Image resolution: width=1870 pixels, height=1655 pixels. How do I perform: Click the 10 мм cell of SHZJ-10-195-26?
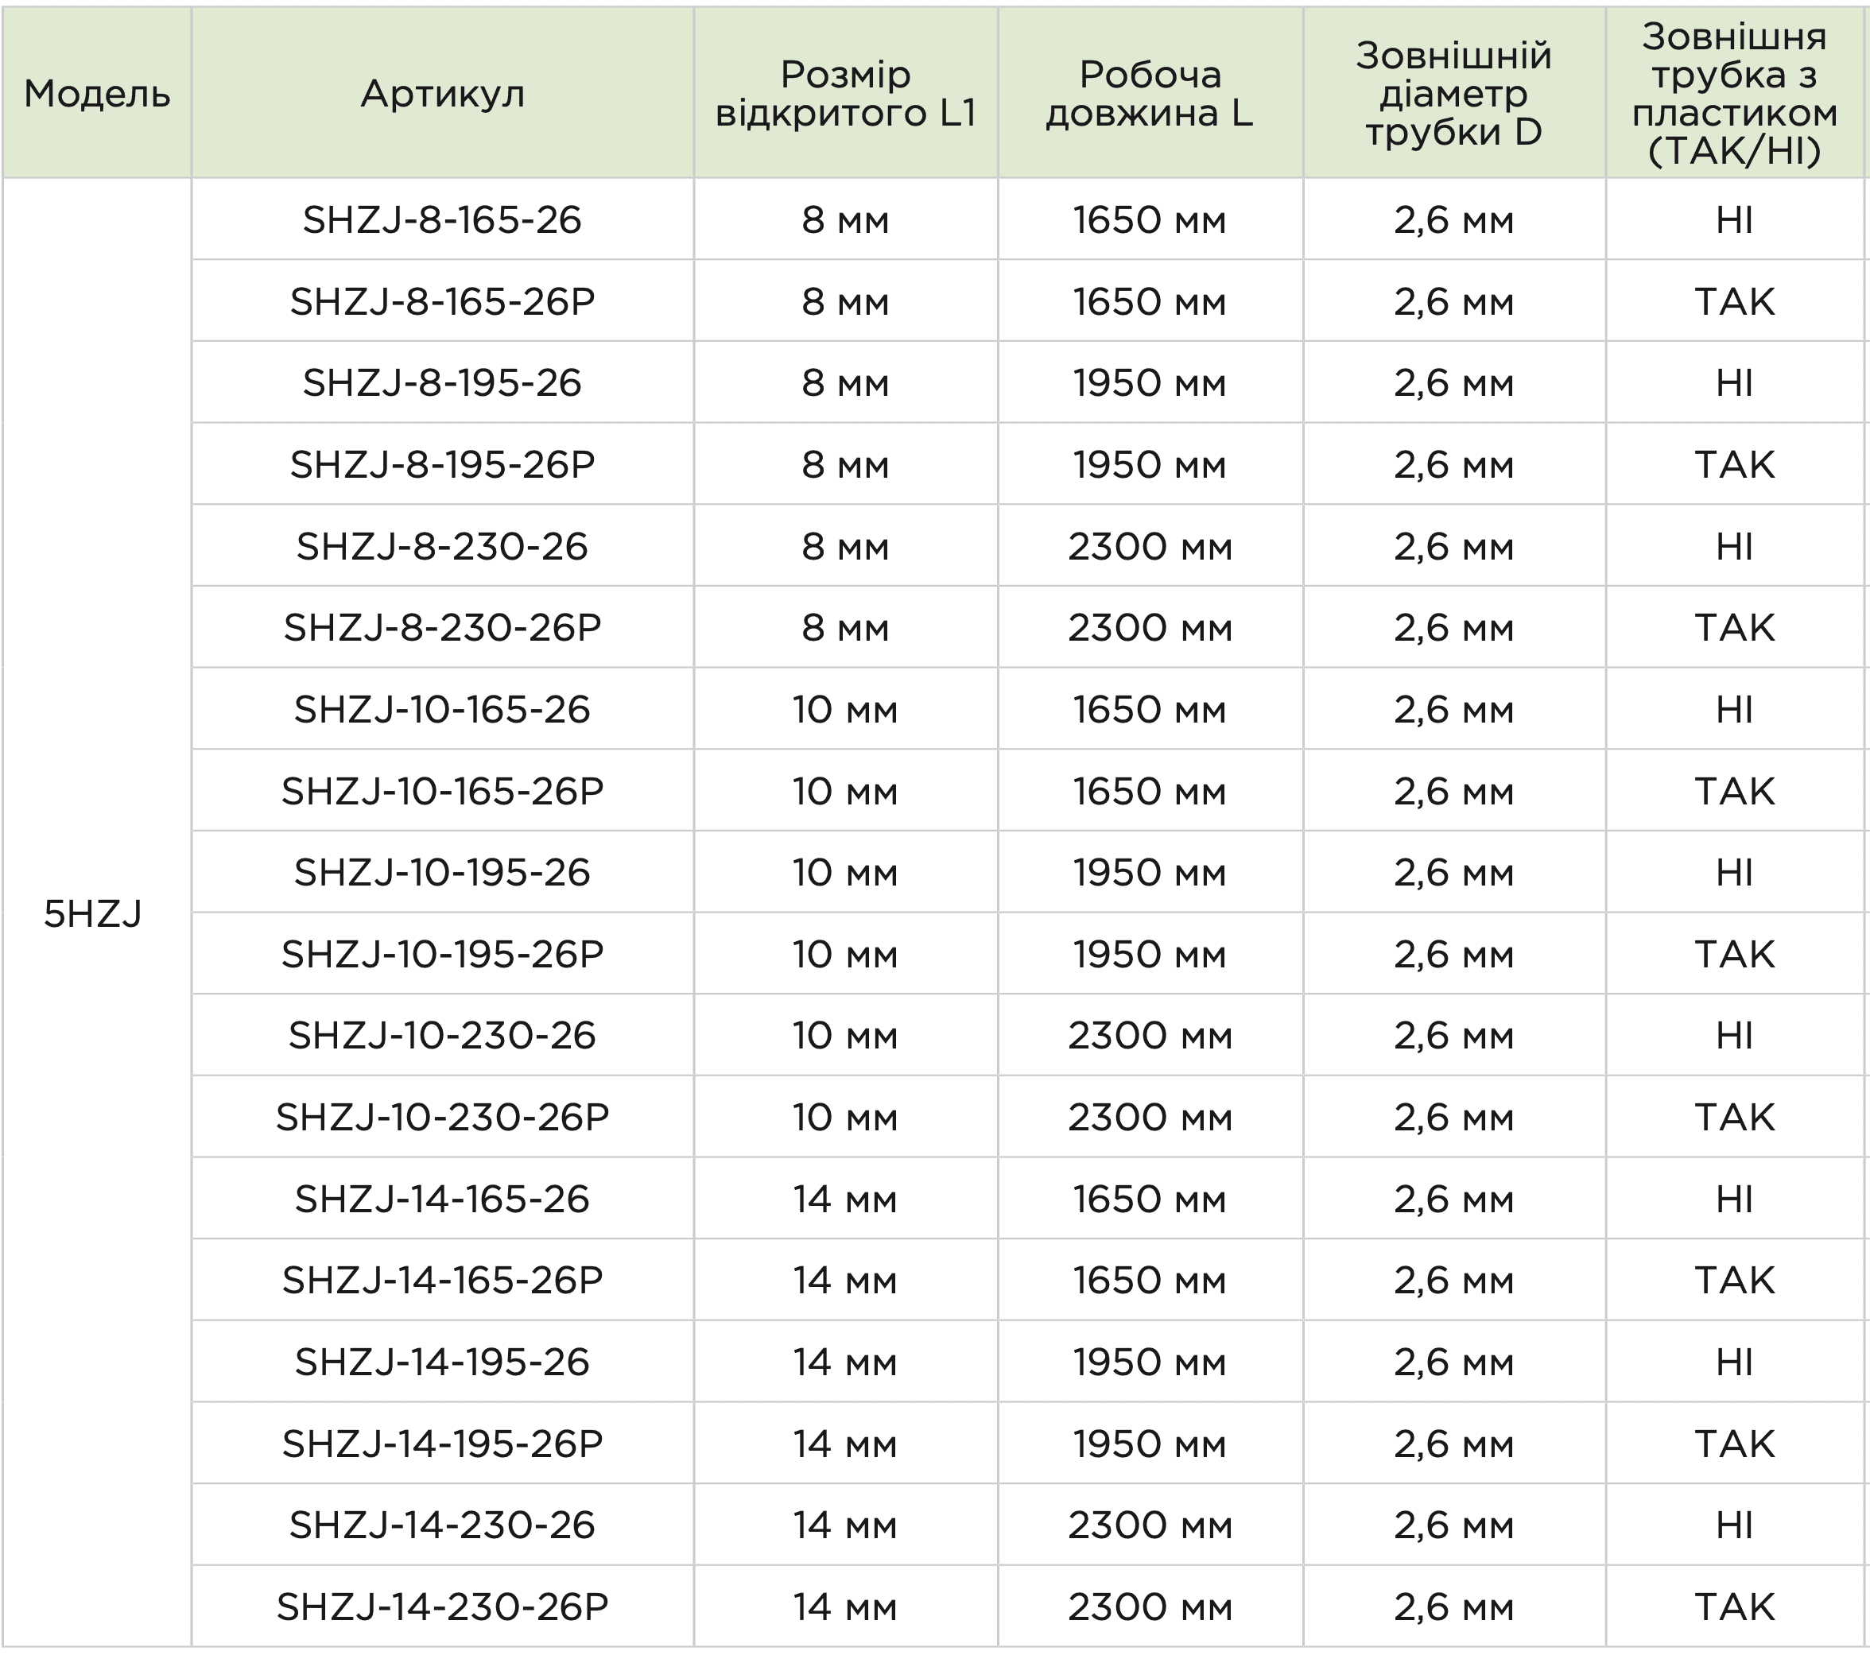point(845,872)
